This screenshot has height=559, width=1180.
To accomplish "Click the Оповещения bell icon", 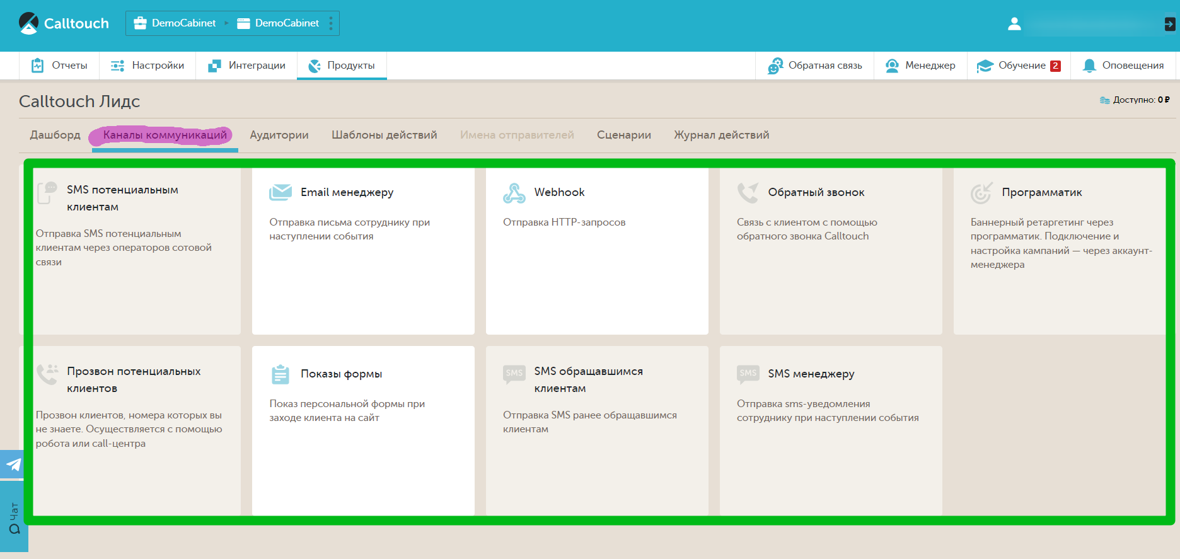I will tap(1089, 66).
